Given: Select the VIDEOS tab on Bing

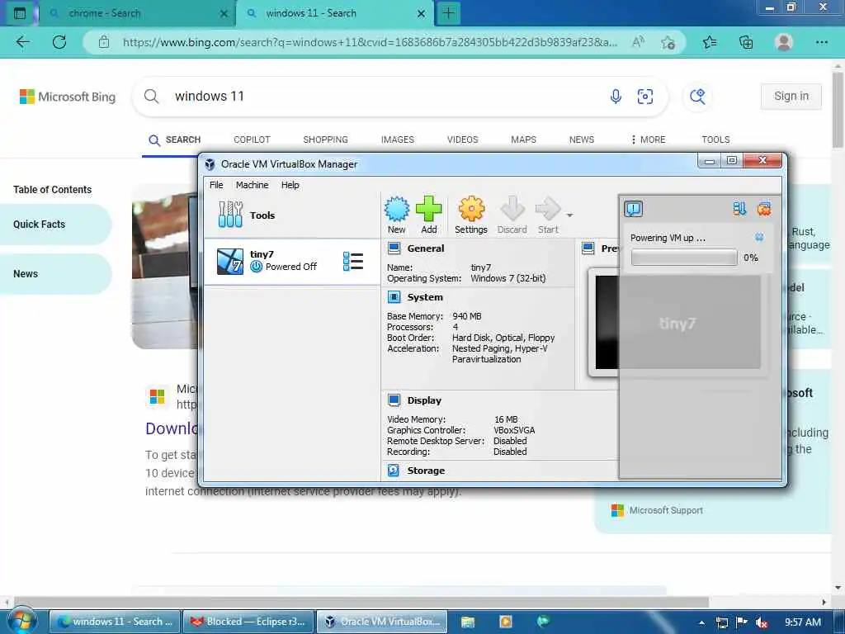Looking at the screenshot, I should [462, 140].
